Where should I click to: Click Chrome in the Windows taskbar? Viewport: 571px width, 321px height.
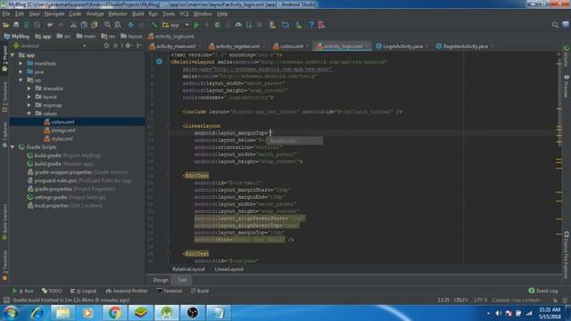pos(114,313)
